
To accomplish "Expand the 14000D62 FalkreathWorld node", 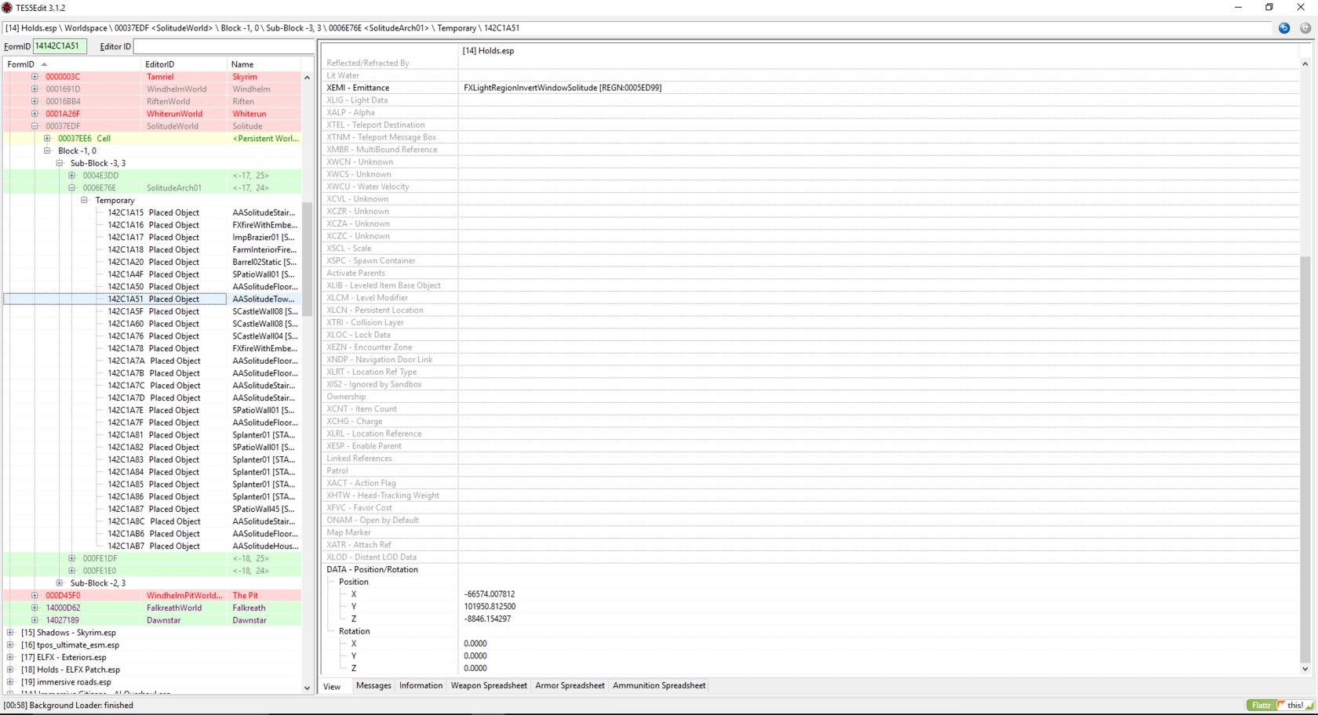I will click(x=35, y=608).
